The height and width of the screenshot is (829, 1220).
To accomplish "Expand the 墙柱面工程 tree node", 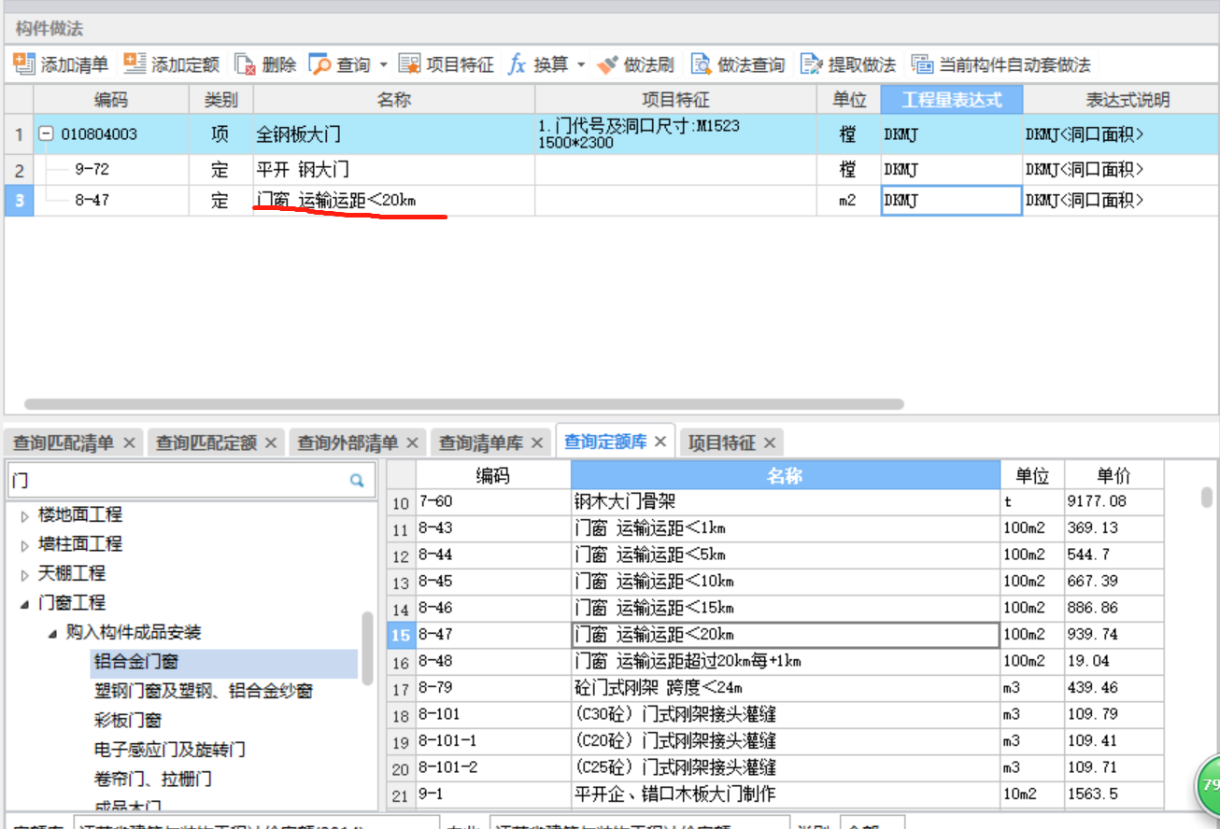I will (x=24, y=545).
